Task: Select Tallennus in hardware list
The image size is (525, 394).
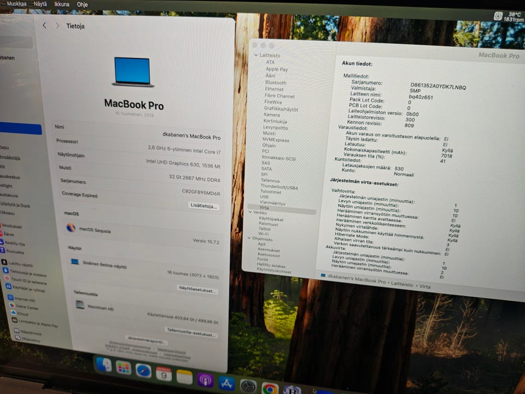Action: click(x=270, y=180)
